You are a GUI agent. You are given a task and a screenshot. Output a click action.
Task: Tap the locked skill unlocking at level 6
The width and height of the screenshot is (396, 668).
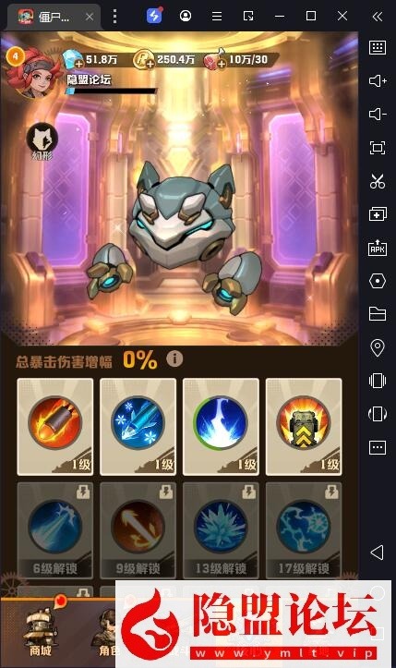click(x=55, y=530)
